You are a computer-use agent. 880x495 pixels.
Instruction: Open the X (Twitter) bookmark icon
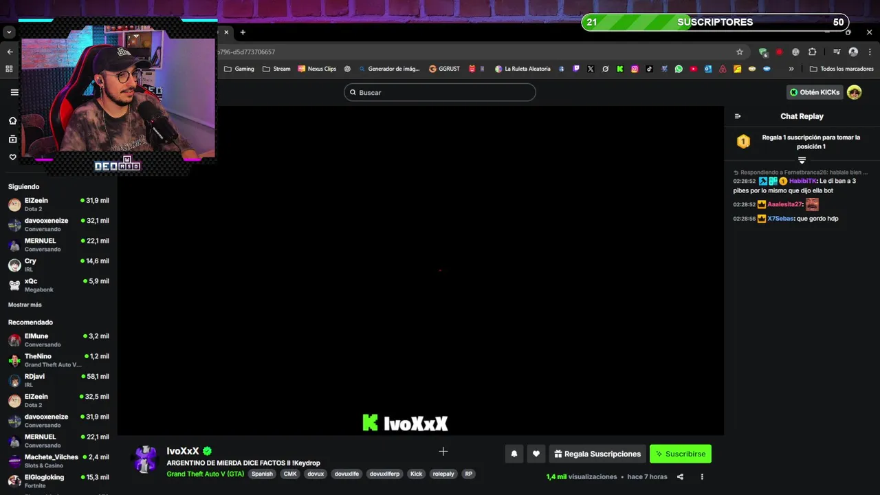591,69
